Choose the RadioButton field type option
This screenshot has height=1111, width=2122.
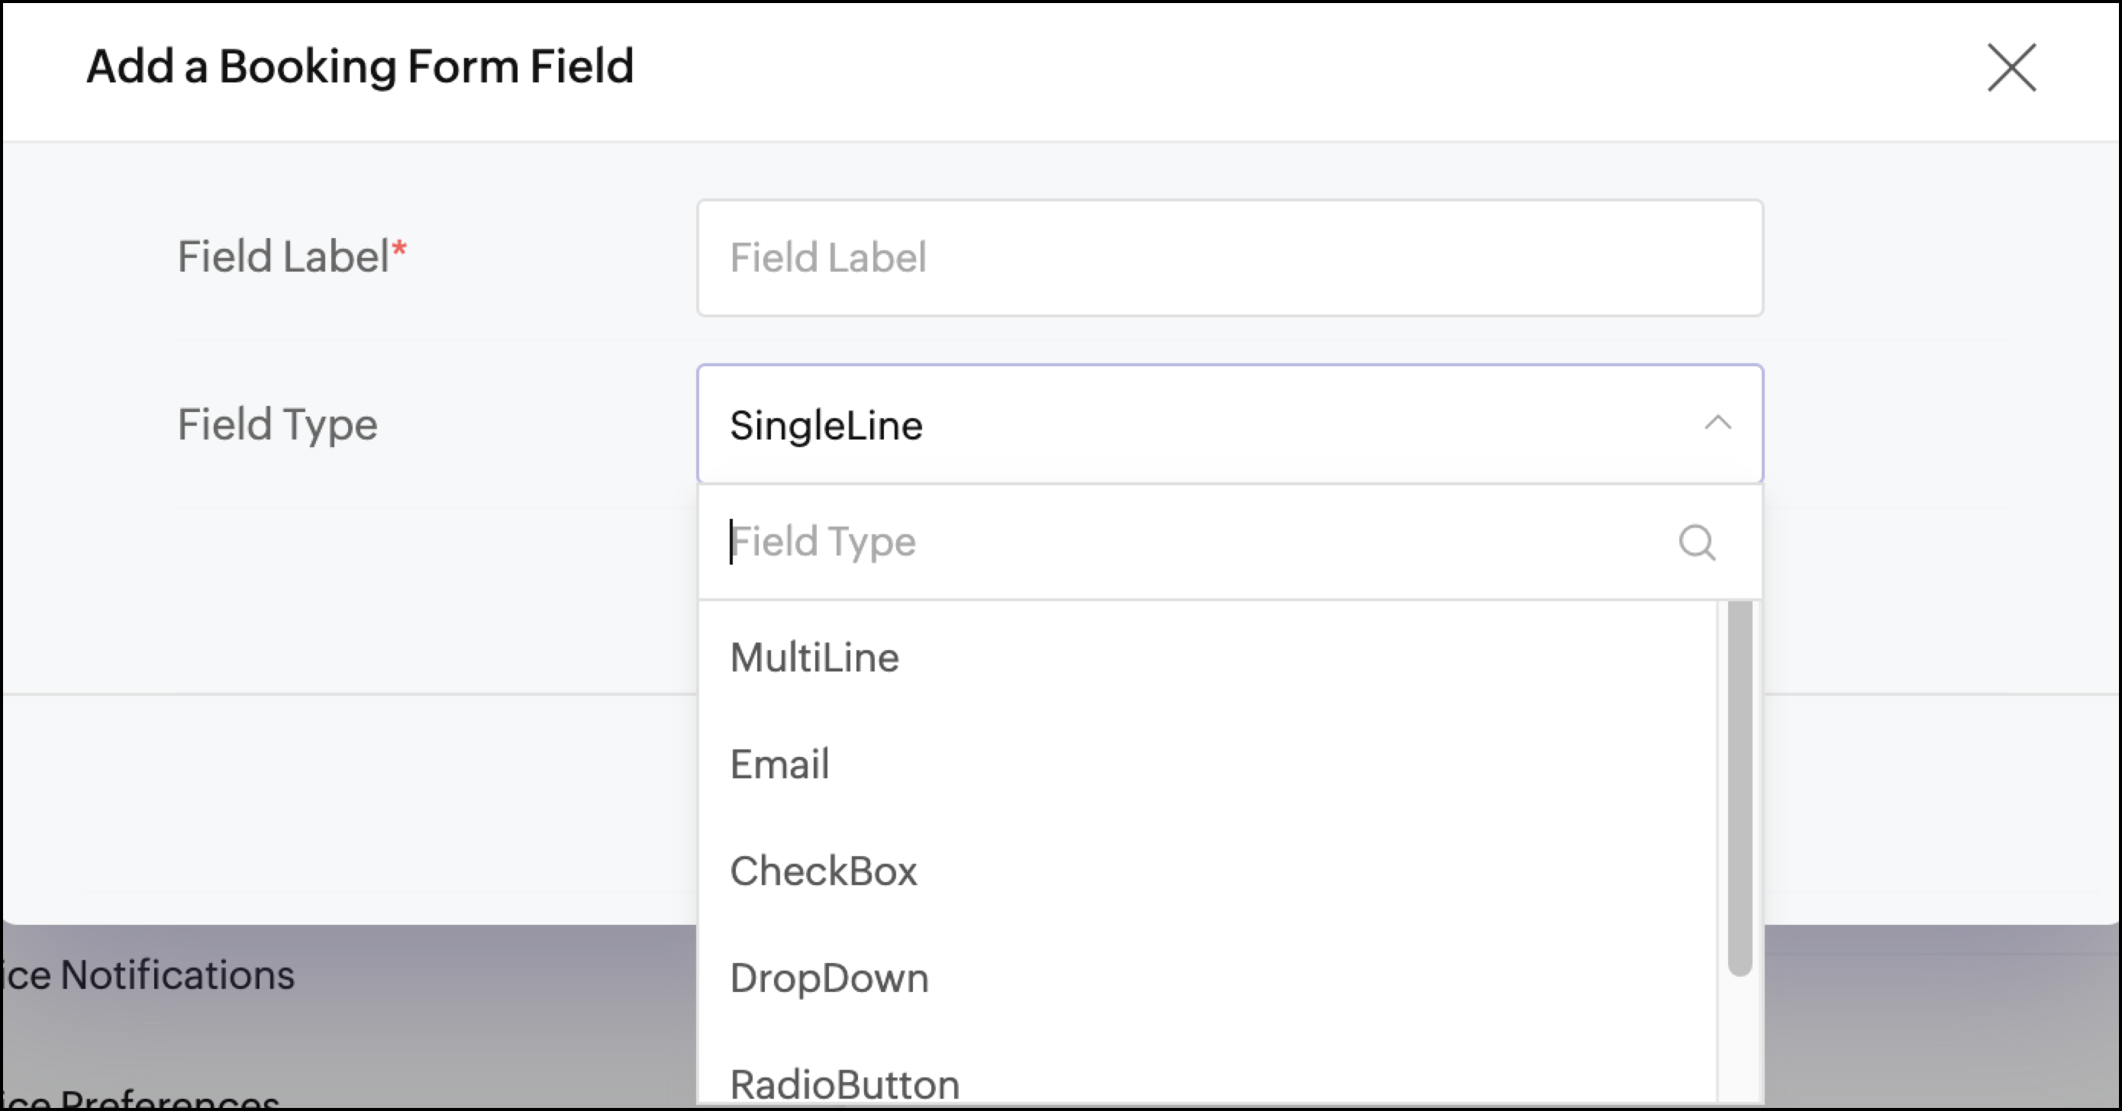(x=845, y=1084)
